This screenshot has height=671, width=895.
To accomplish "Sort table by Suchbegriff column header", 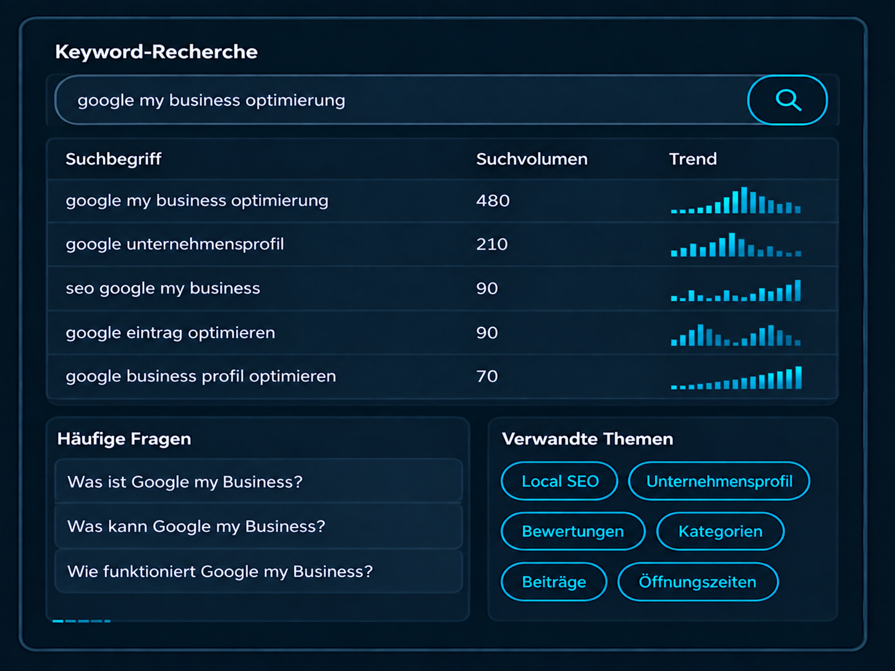I will (114, 159).
